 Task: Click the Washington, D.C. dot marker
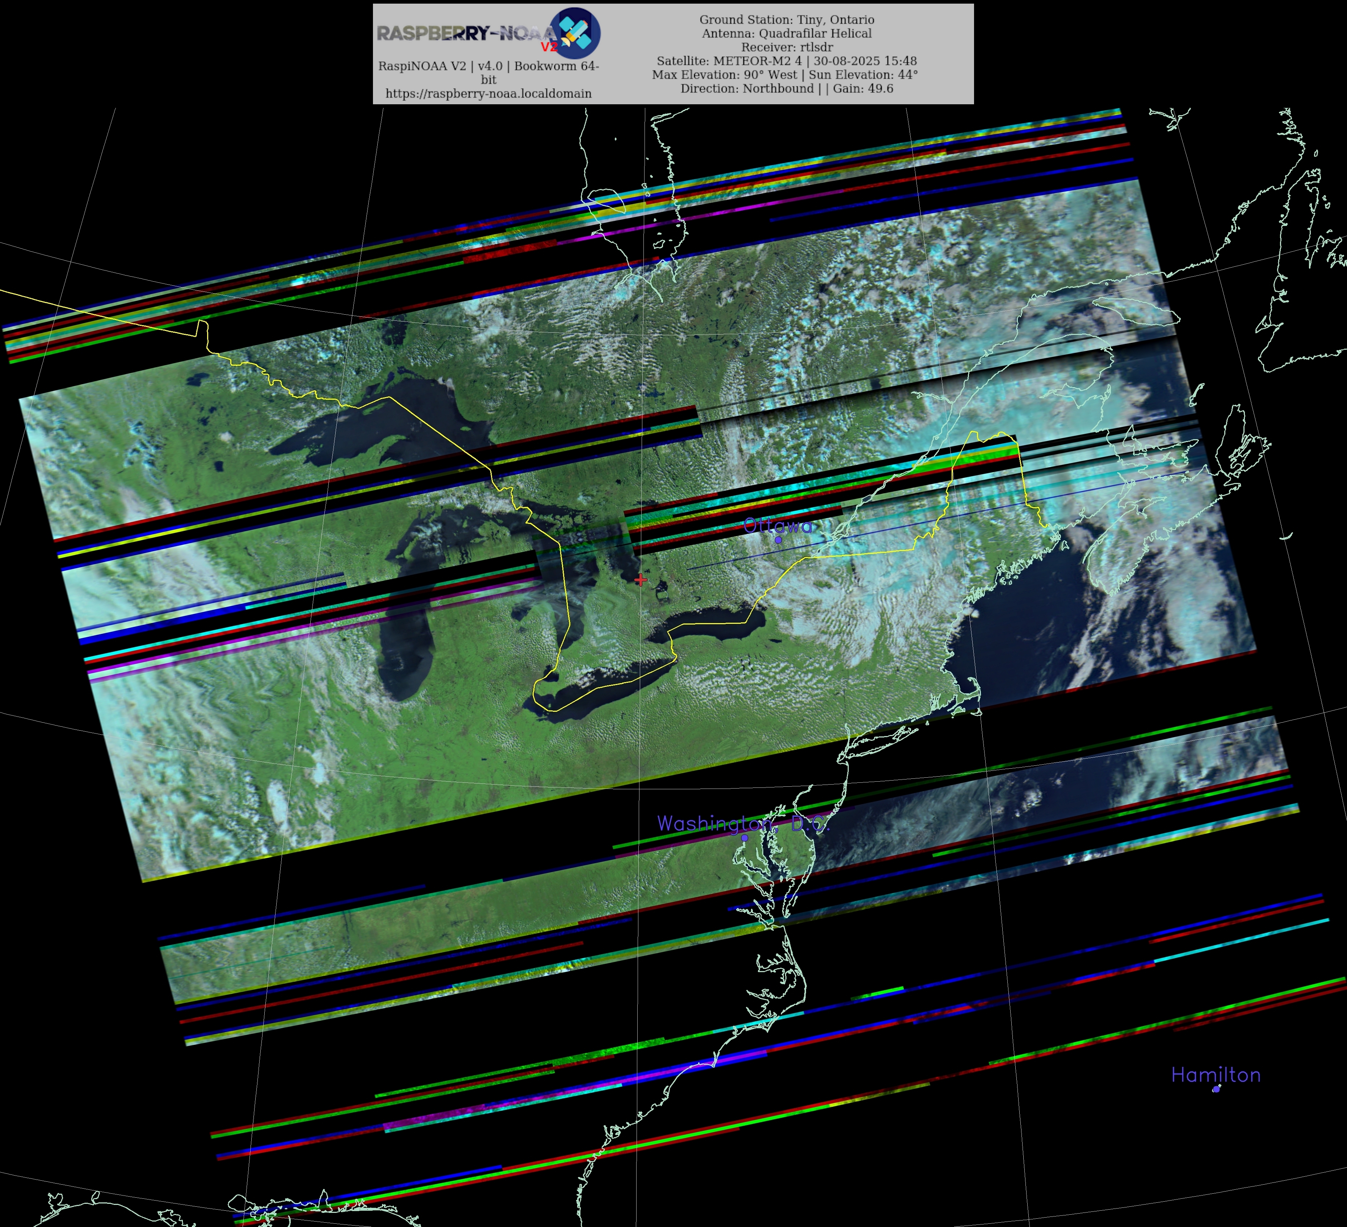point(744,837)
